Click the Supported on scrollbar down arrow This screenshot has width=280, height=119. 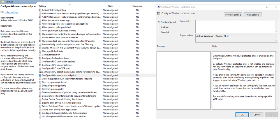[277, 41]
